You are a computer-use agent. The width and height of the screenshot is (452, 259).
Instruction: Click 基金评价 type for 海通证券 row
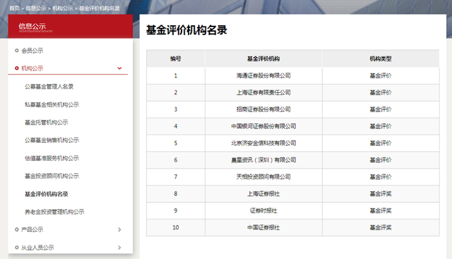click(381, 76)
